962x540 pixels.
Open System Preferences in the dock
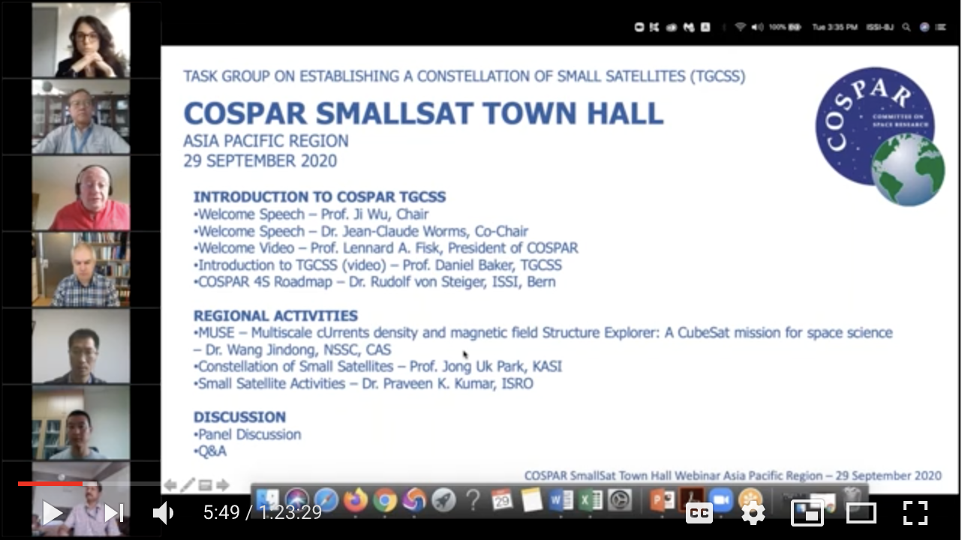coord(620,499)
